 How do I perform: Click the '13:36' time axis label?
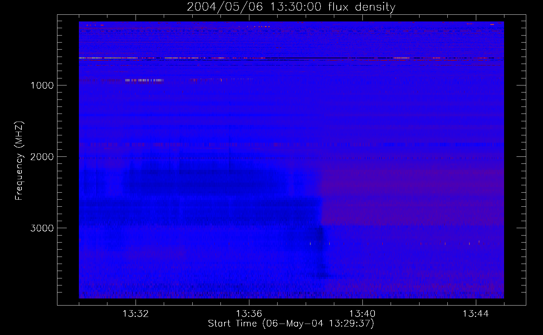click(x=249, y=314)
